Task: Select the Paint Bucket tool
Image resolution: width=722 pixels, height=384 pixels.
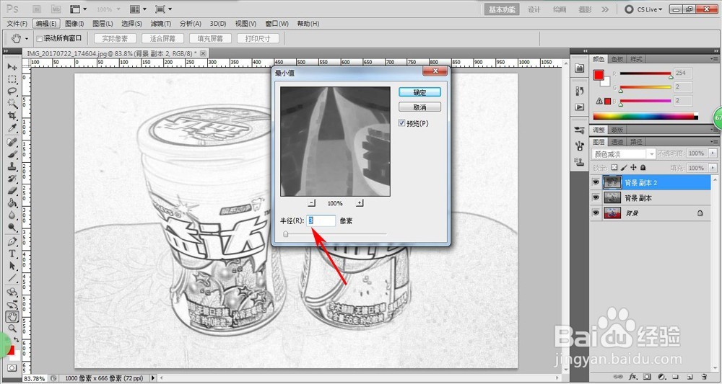Action: point(12,203)
